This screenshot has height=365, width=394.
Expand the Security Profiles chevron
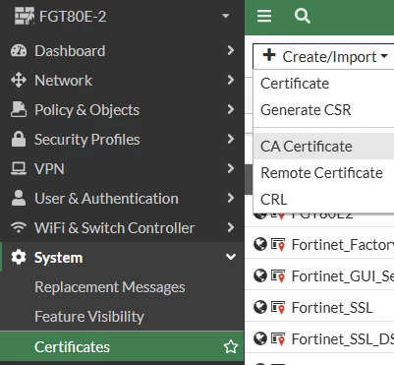pos(231,139)
